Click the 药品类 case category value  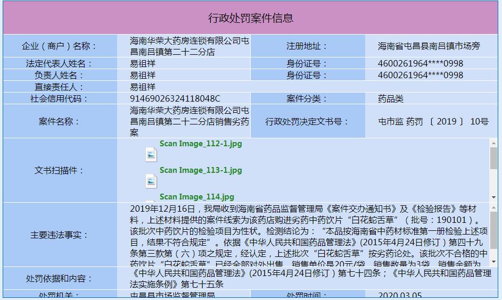[x=391, y=98]
